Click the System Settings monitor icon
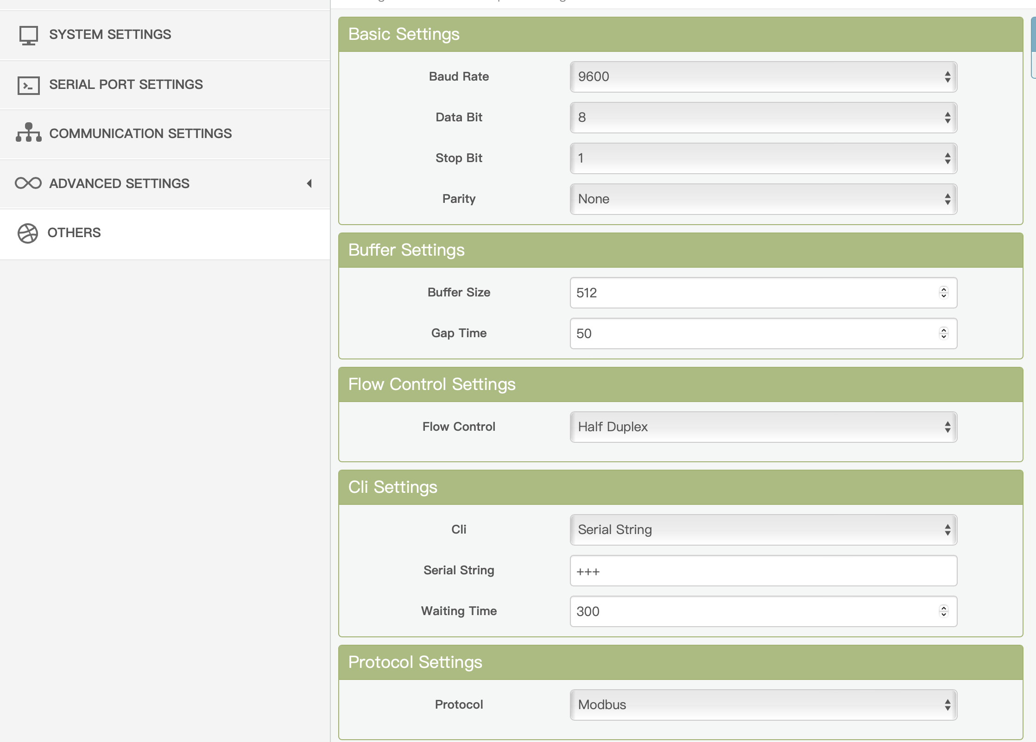The width and height of the screenshot is (1036, 742). click(x=28, y=35)
